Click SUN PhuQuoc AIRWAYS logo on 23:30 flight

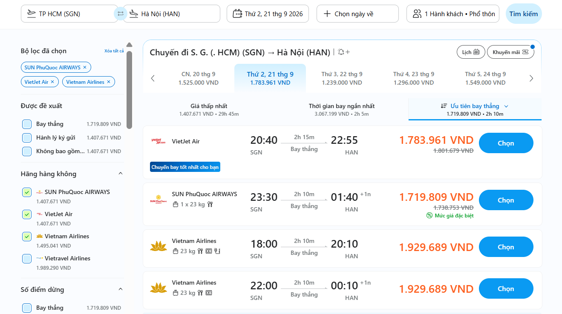point(159,199)
